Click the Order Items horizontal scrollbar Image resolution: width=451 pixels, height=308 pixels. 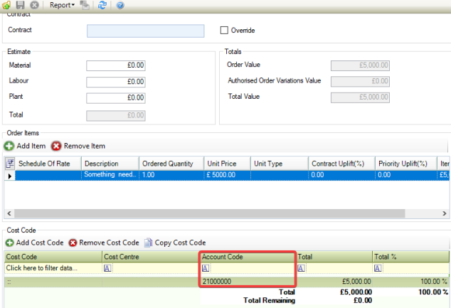coord(213,213)
